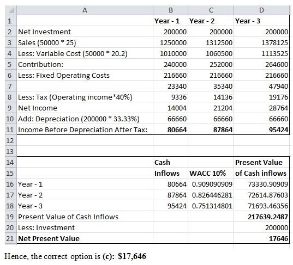Click cell with value 1010000

coord(170,53)
